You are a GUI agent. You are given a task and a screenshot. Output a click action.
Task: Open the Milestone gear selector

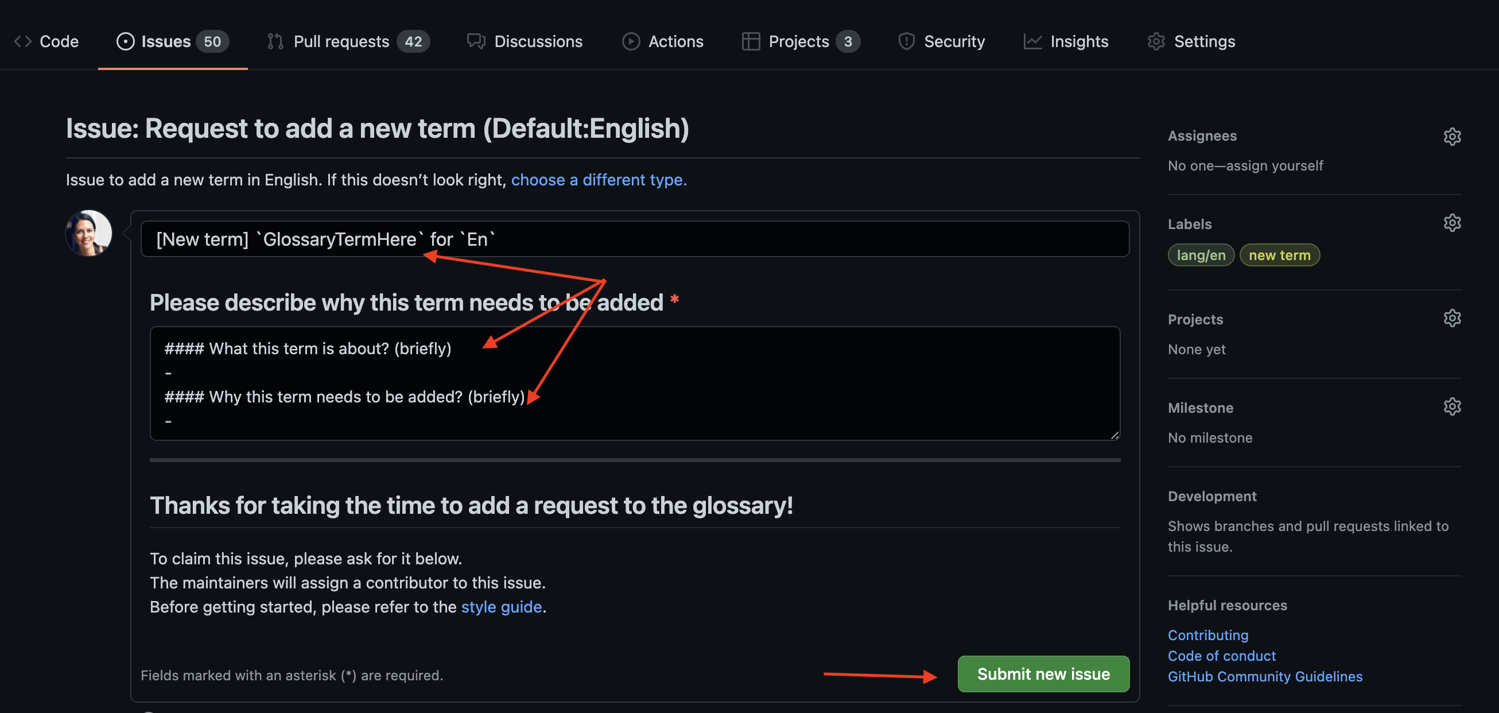[1452, 407]
